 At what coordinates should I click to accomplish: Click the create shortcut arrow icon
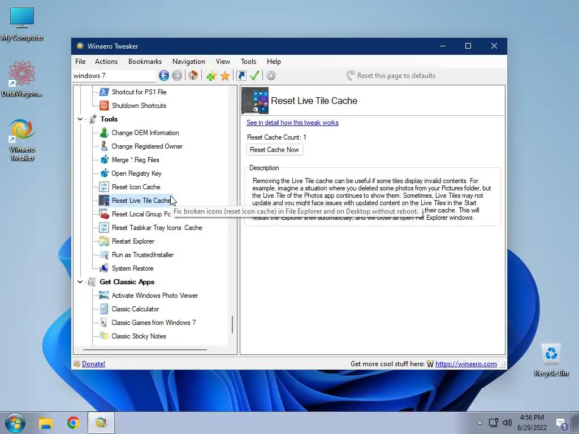241,76
